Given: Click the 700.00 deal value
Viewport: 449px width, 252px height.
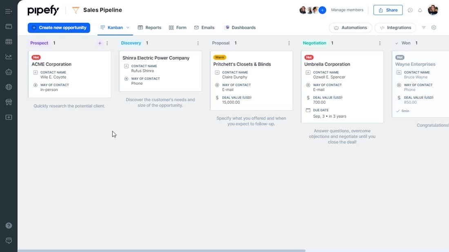Looking at the screenshot, I should [x=319, y=102].
